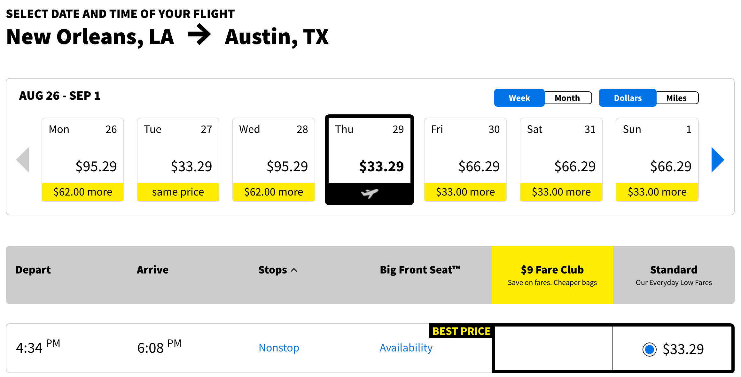Select the Week view toggle

click(x=519, y=98)
